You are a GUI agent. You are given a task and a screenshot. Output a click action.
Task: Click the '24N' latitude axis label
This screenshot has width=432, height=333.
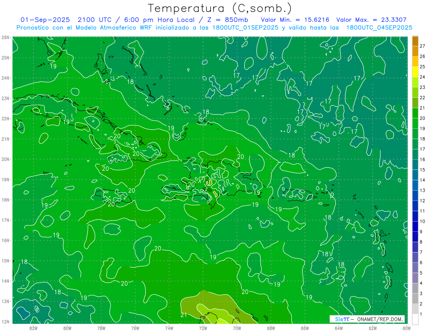coord(5,78)
